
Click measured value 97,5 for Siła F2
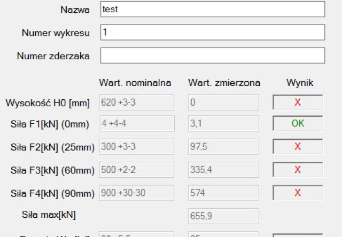tap(223, 147)
